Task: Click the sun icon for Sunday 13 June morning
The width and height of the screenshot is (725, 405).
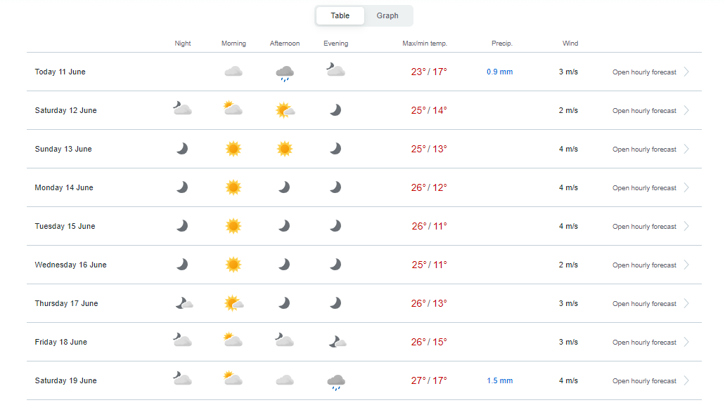Action: tap(233, 149)
